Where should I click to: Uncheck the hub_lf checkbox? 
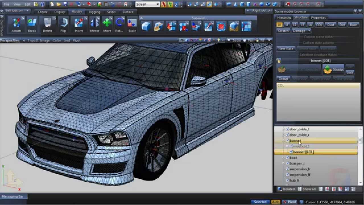(287, 180)
